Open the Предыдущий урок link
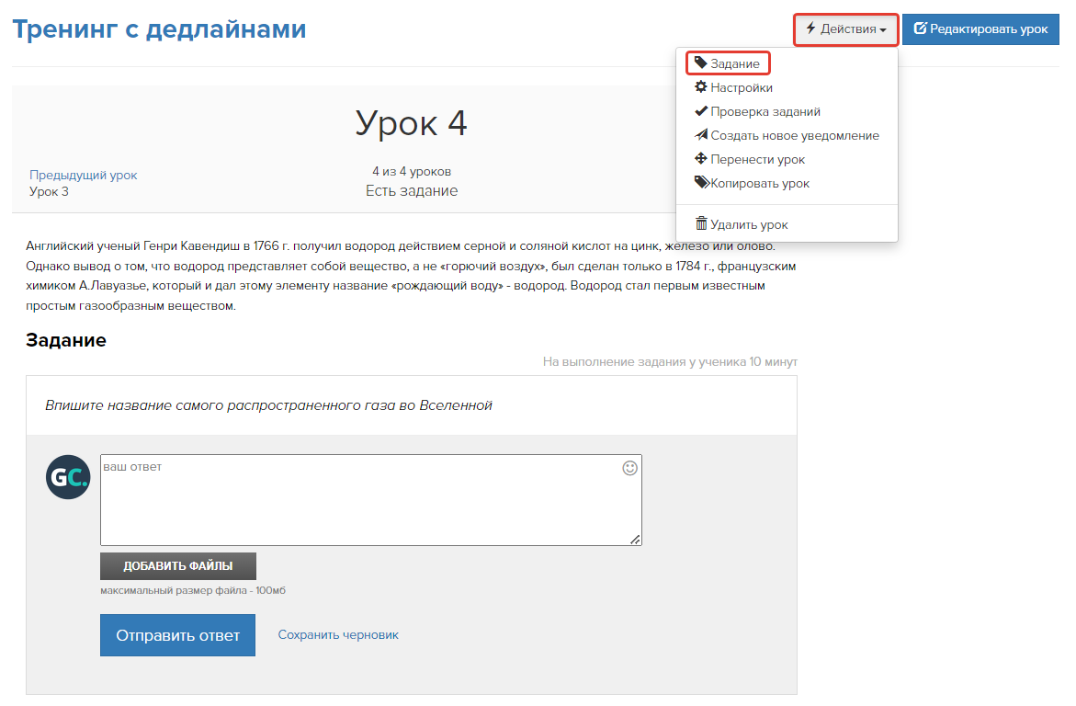The image size is (1076, 706). click(x=83, y=176)
